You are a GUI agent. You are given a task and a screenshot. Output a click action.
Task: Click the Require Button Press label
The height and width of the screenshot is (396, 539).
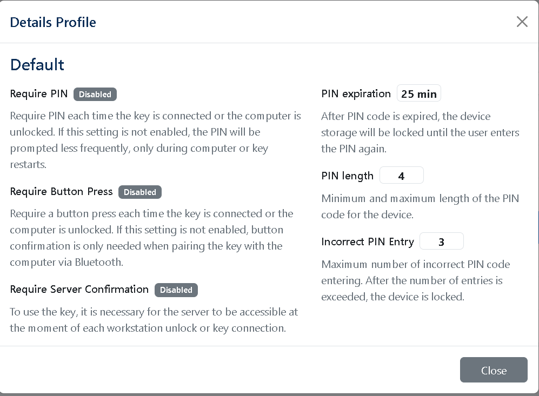pyautogui.click(x=62, y=192)
